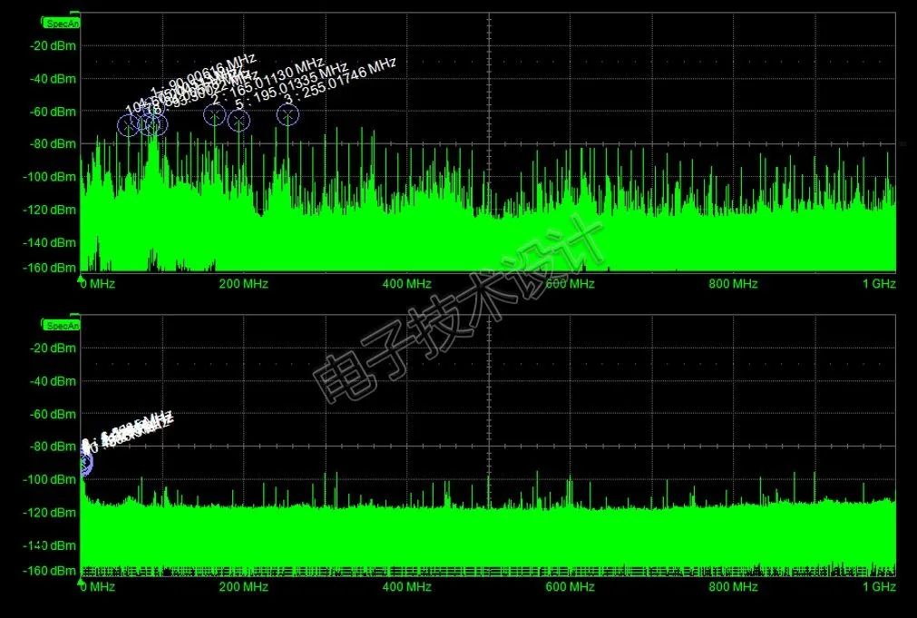Select peak marker 3 circle at 255 MHz
The height and width of the screenshot is (618, 917).
(288, 115)
